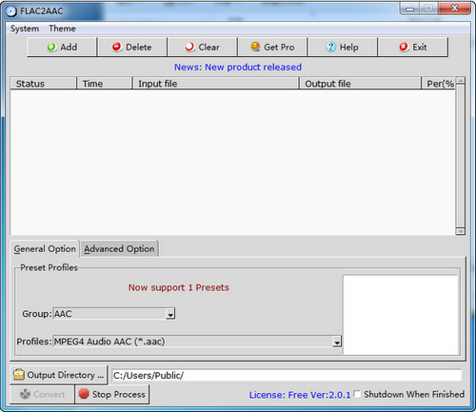Screen dimensions: 476x412
Task: Enable Shutdown When Finished checkbox
Action: 357,394
